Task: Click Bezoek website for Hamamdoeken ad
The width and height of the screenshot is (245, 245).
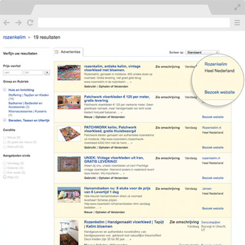Action: (213, 209)
